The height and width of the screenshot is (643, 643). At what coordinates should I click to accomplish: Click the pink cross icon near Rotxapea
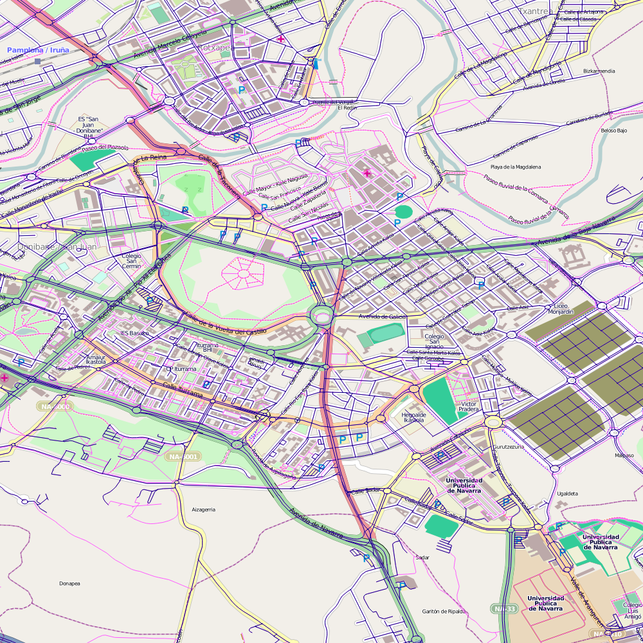click(x=280, y=39)
